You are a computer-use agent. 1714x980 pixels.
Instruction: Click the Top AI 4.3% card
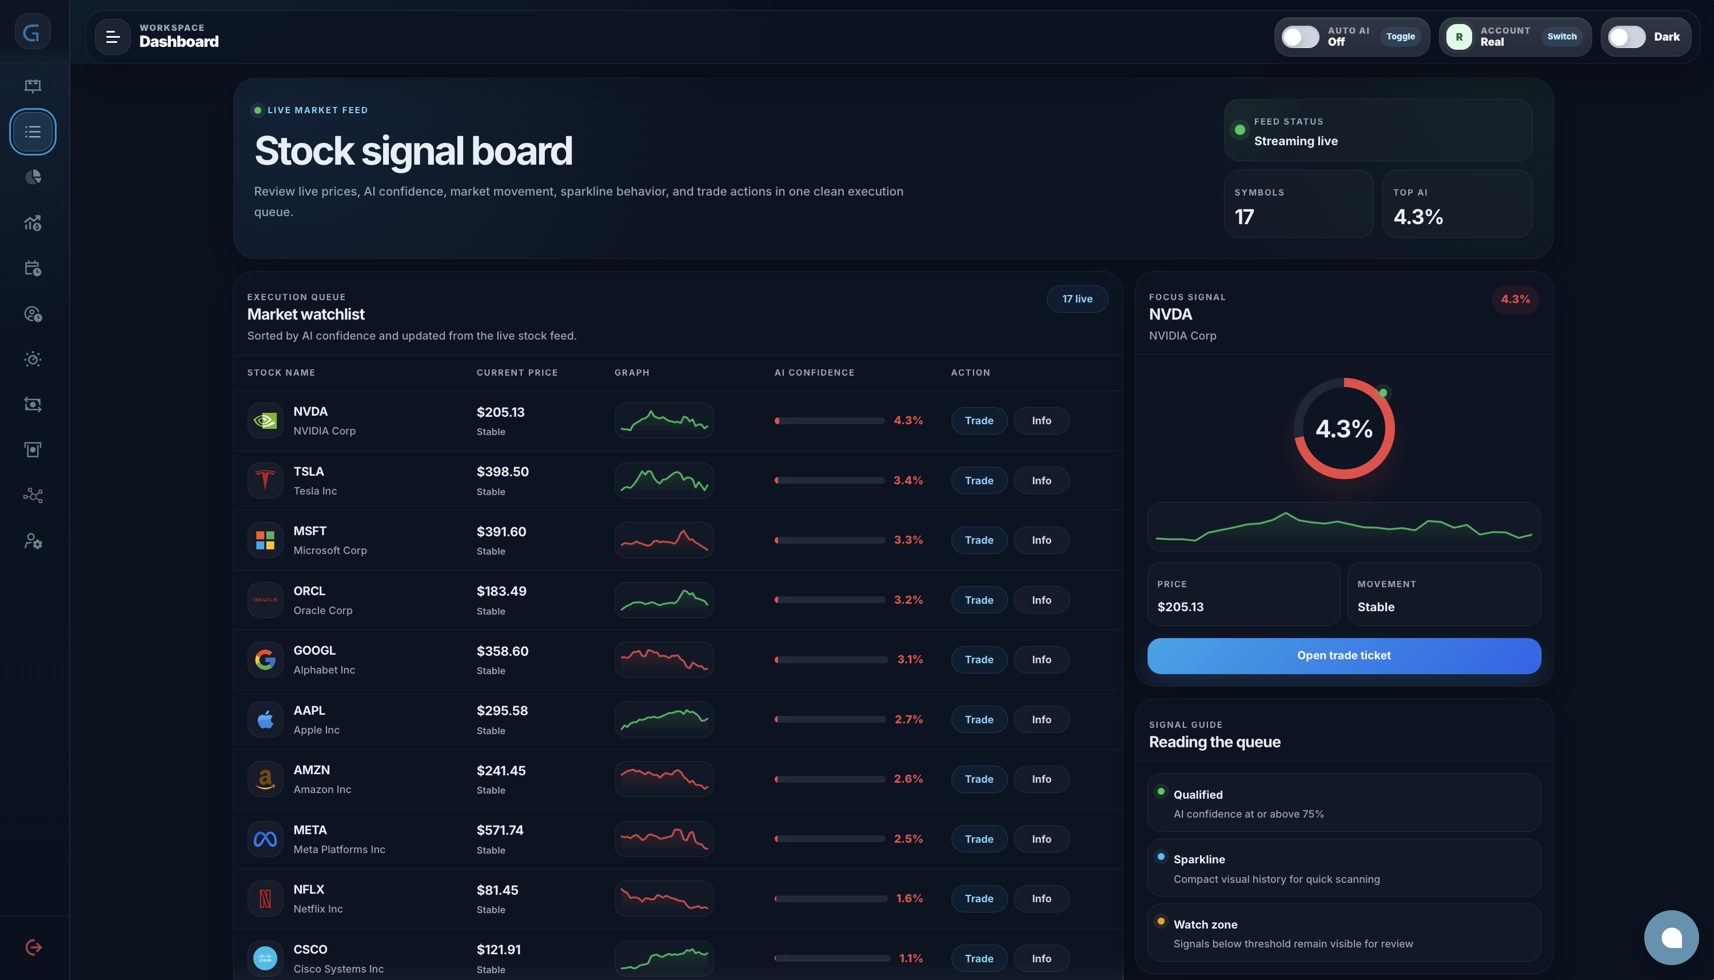1457,204
